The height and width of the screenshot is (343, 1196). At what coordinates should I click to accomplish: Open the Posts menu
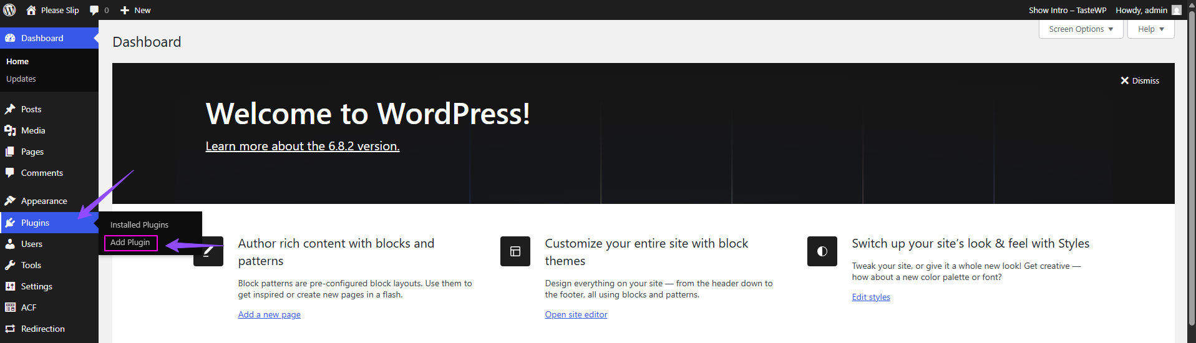pyautogui.click(x=49, y=109)
